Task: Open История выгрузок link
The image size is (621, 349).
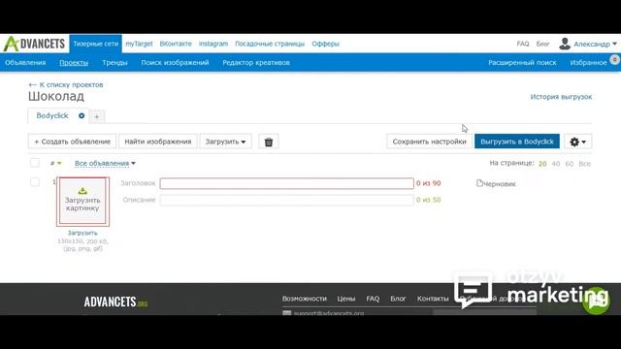Action: click(x=561, y=97)
